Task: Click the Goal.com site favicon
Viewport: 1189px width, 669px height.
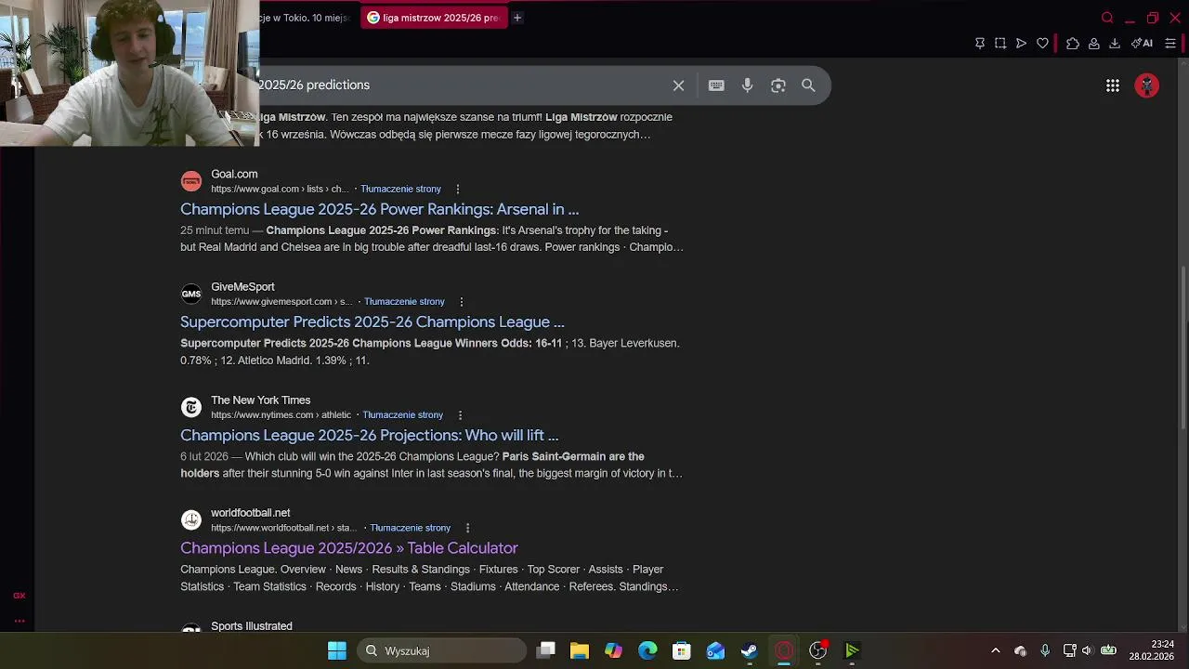Action: 191,181
